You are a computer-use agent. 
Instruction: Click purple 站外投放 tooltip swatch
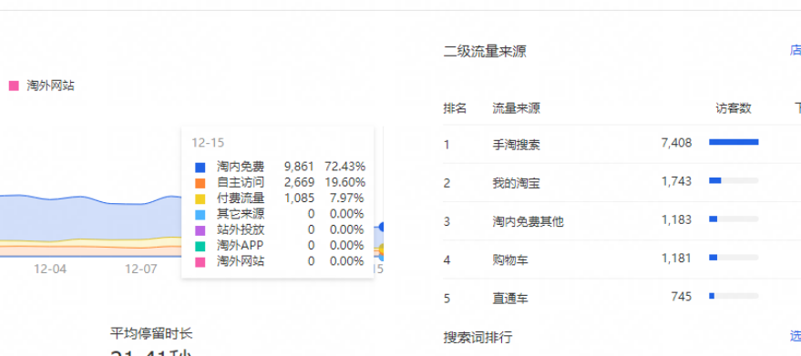[x=200, y=231]
